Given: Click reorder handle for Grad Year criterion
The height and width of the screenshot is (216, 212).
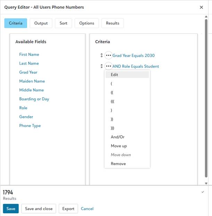Looking at the screenshot, I should [101, 55].
